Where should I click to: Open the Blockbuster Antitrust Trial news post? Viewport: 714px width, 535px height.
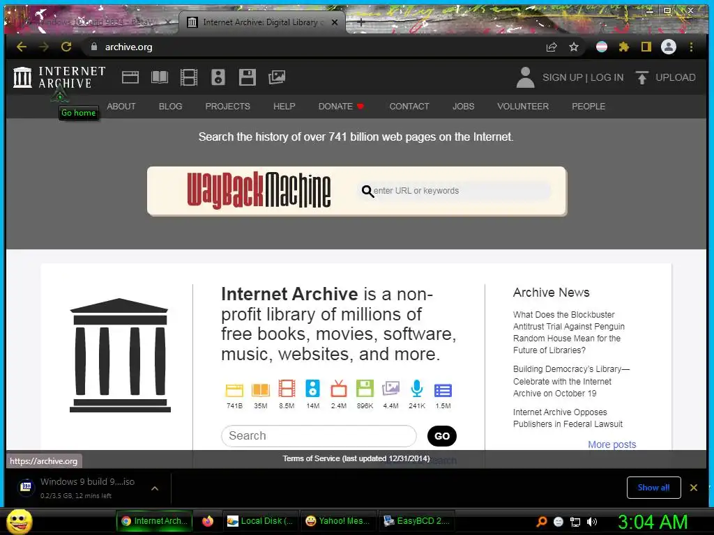pyautogui.click(x=569, y=332)
